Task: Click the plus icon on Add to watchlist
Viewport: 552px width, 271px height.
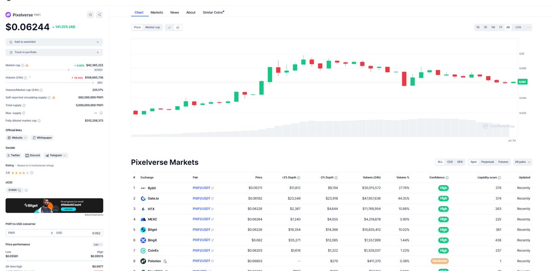Action: coord(98,42)
